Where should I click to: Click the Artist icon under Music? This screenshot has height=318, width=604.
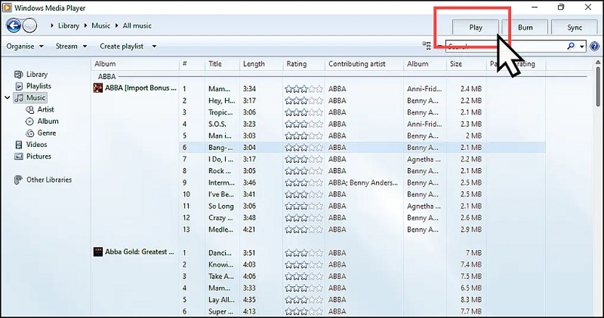tap(30, 110)
